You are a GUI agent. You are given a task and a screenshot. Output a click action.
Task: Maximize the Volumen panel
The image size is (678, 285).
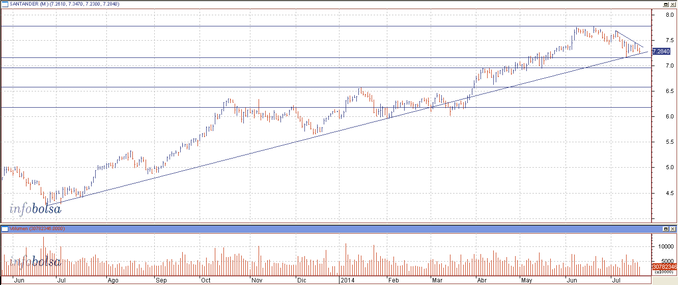pos(666,229)
